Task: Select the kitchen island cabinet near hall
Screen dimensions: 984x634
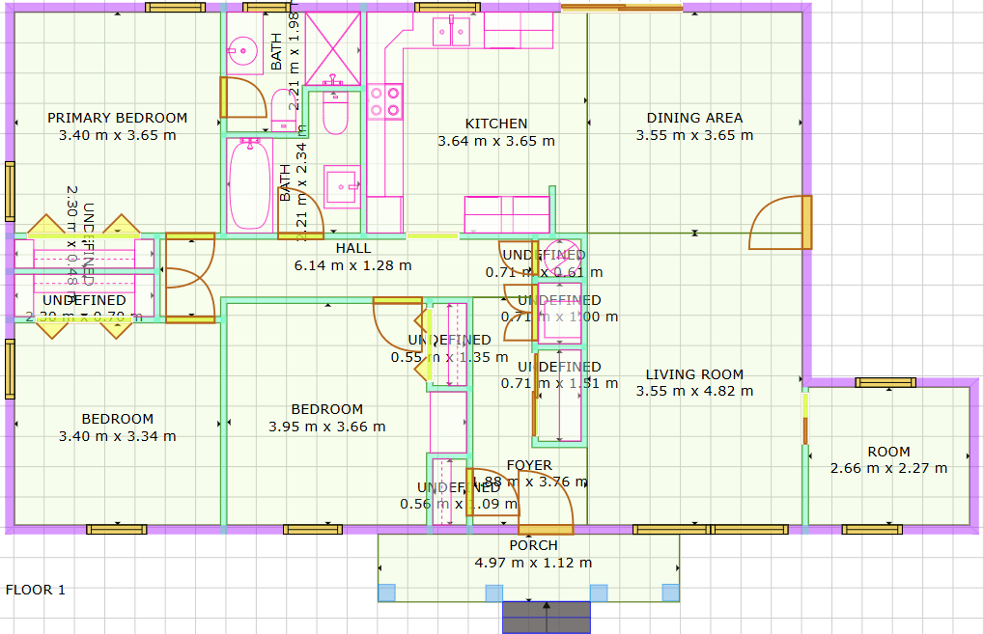Action: pyautogui.click(x=507, y=214)
